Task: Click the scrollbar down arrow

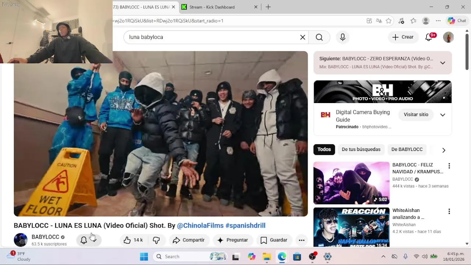Action: click(467, 244)
